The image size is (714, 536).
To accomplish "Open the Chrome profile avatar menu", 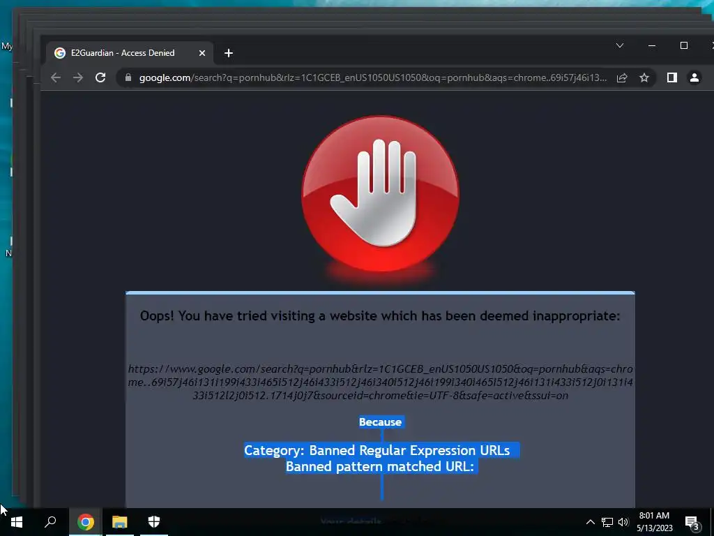I will (694, 77).
